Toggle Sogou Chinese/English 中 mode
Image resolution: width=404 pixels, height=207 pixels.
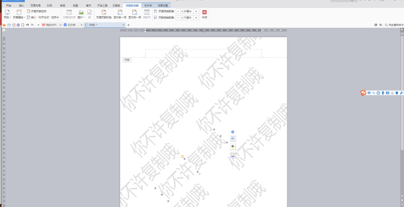369,93
